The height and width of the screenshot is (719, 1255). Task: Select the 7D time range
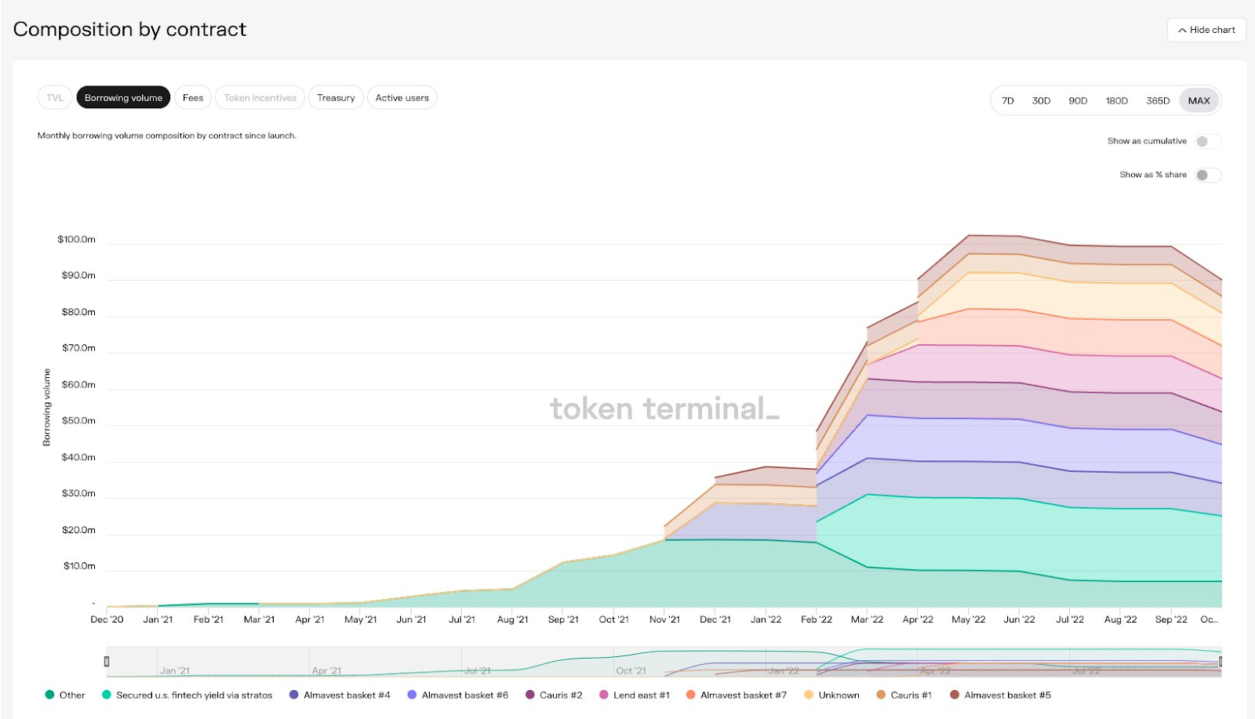click(1008, 100)
